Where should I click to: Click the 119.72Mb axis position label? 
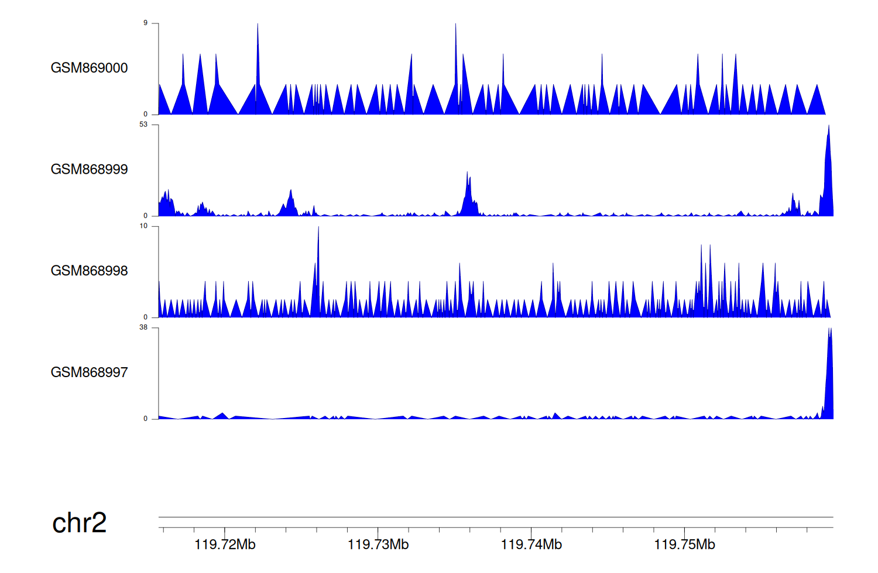225,545
